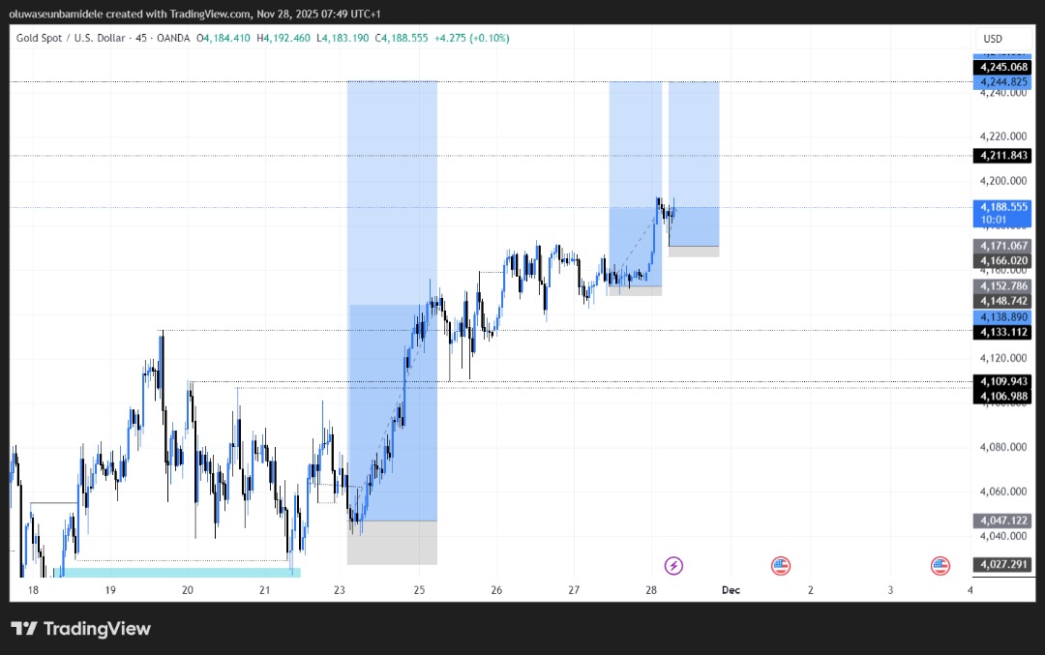The height and width of the screenshot is (655, 1045).
Task: Select the 4,148.742 price label
Action: pyautogui.click(x=1002, y=301)
